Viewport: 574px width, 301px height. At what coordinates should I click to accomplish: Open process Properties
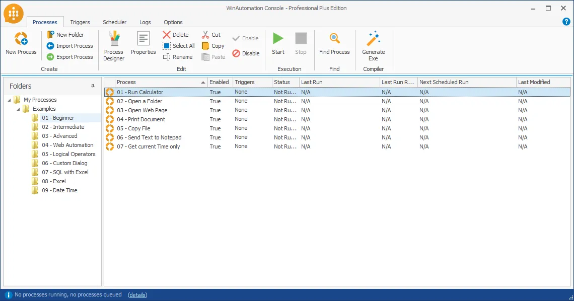(x=143, y=43)
